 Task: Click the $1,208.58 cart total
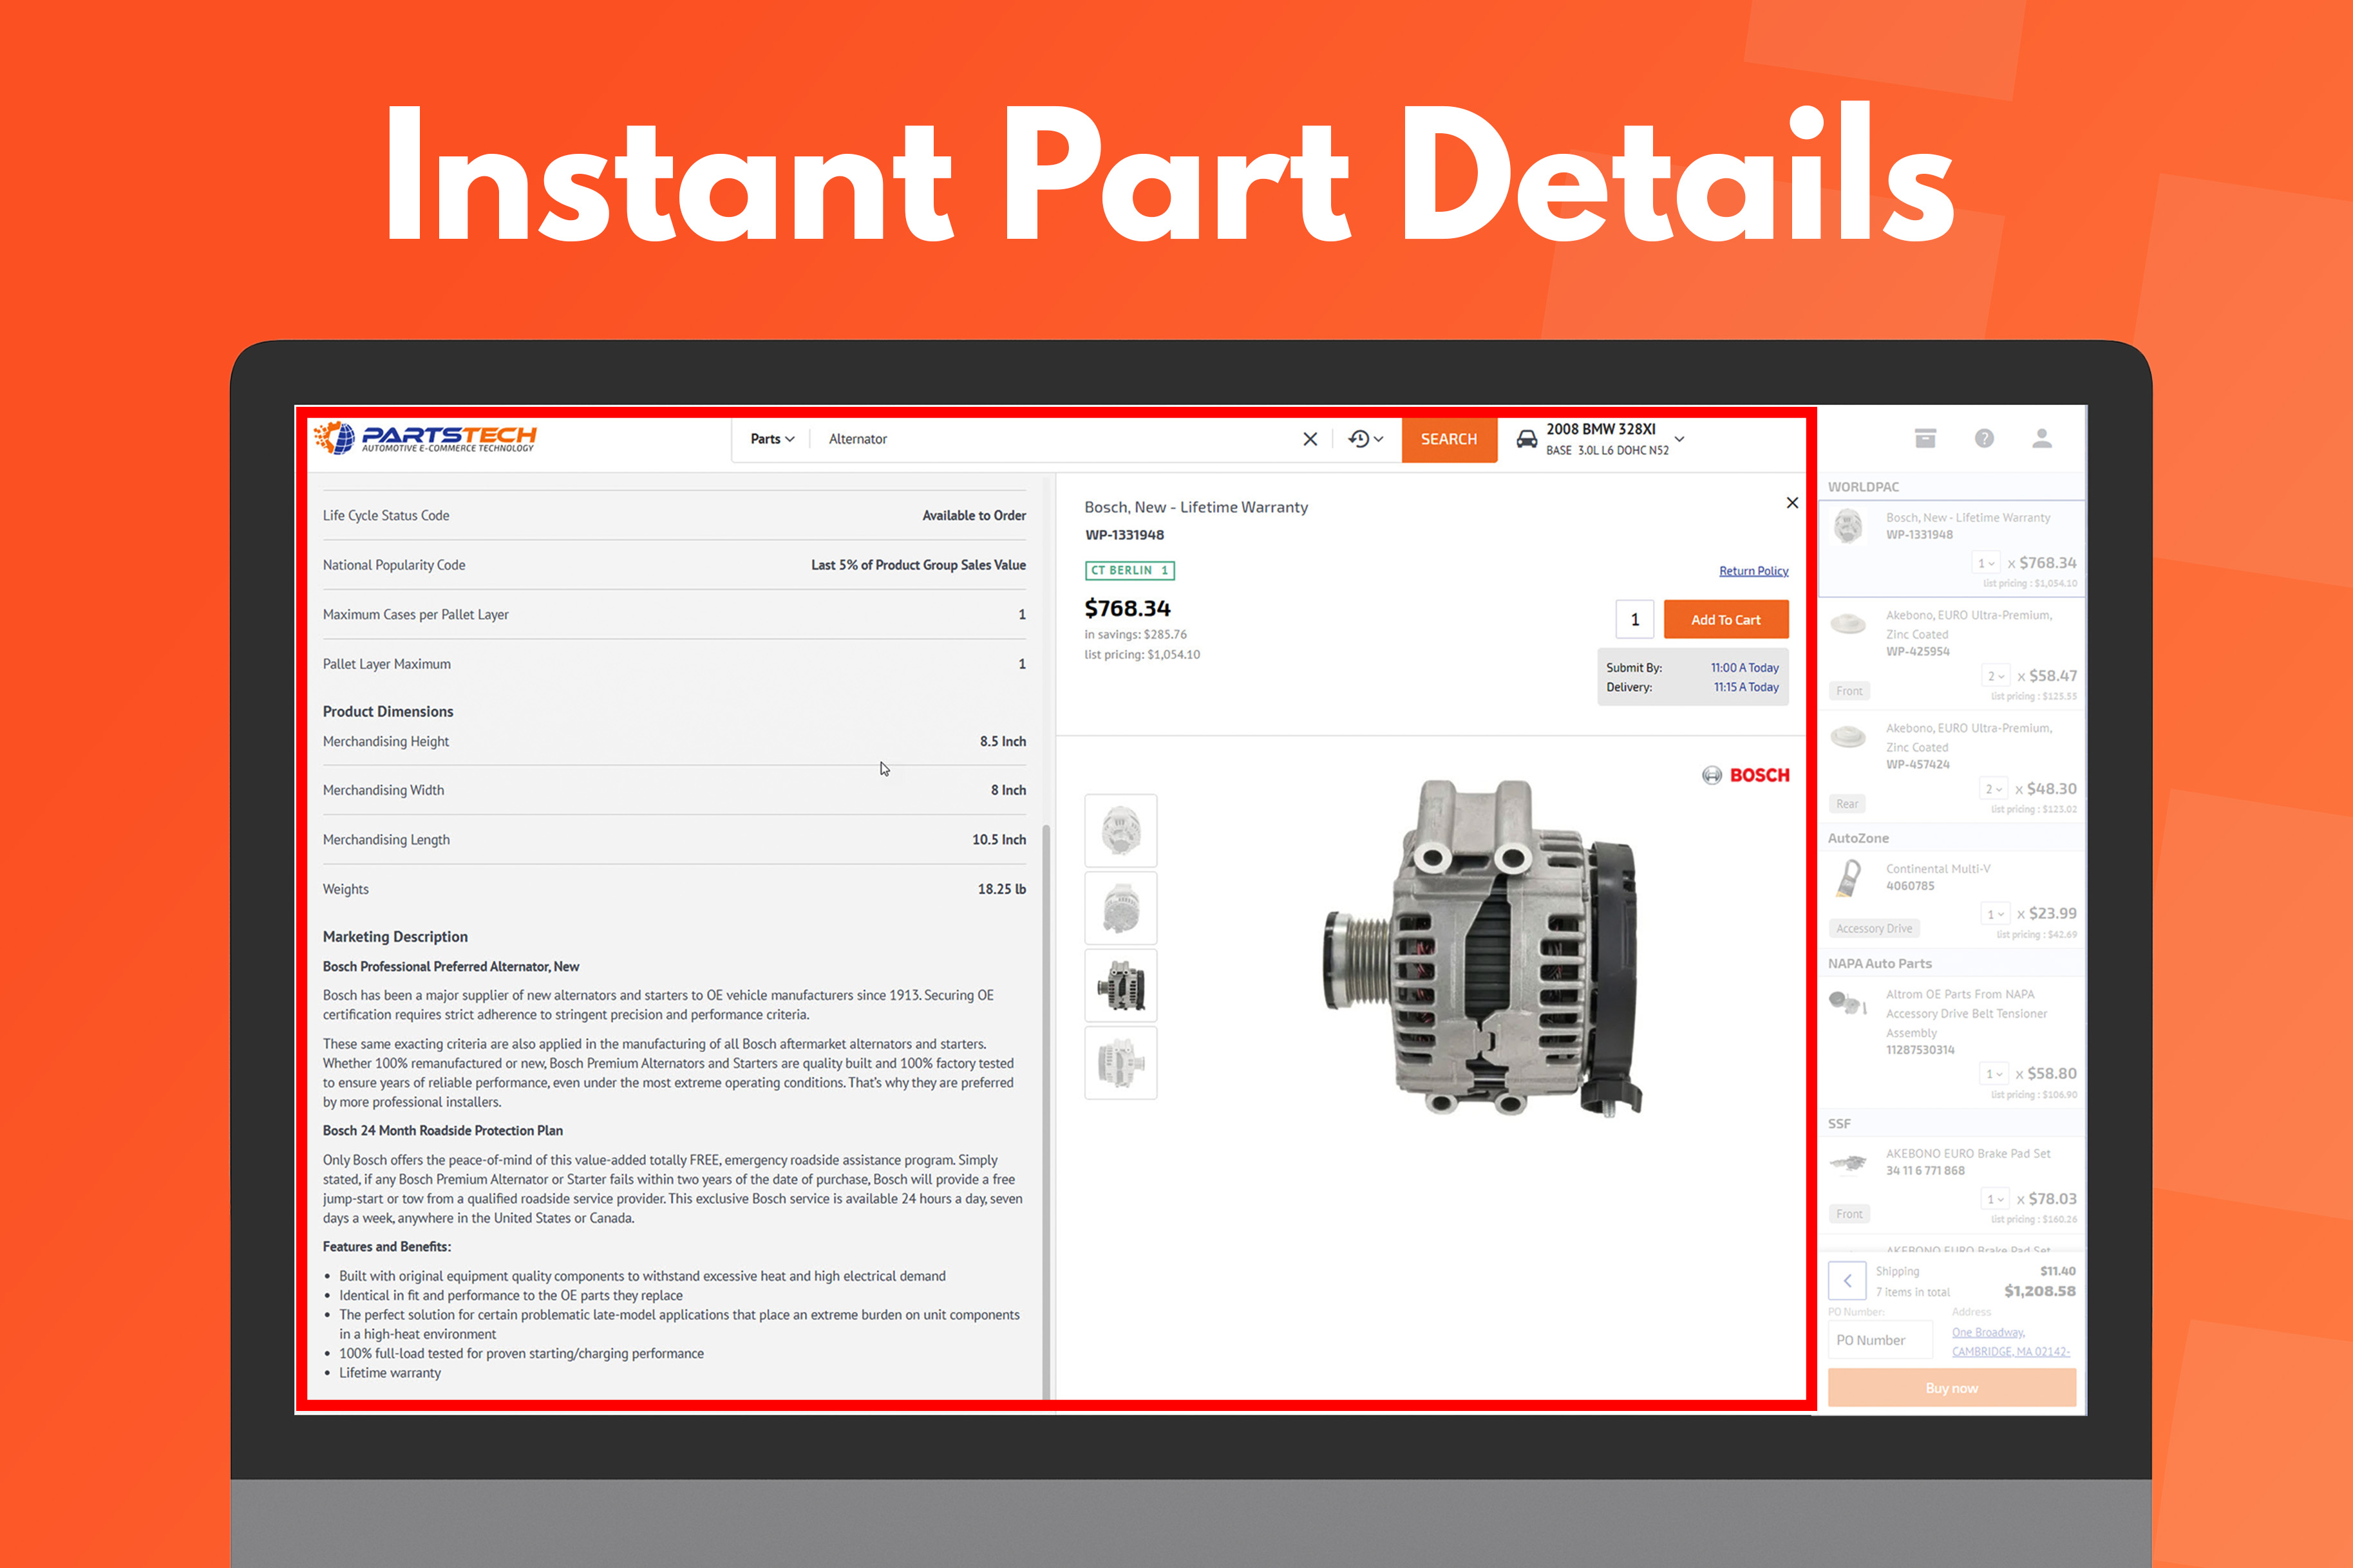(2040, 1291)
